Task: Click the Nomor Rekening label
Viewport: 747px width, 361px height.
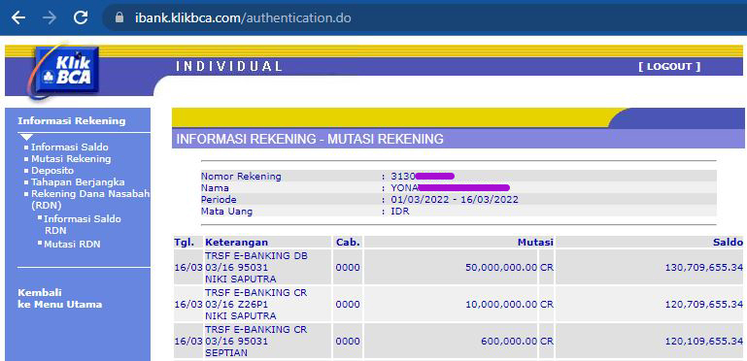Action: pyautogui.click(x=241, y=176)
